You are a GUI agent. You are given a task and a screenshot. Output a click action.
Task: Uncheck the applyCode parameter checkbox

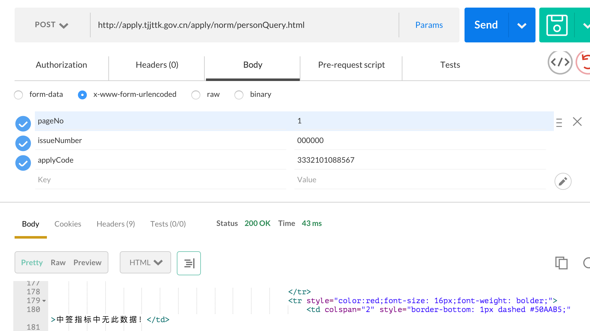point(23,163)
